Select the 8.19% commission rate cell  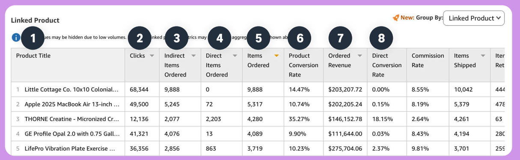(428, 104)
